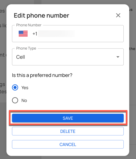Screen dimensions: 136x159
Task: Click the US flag country selector
Action: click(23, 34)
